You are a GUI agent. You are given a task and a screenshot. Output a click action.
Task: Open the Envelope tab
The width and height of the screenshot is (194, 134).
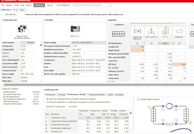click(62, 95)
